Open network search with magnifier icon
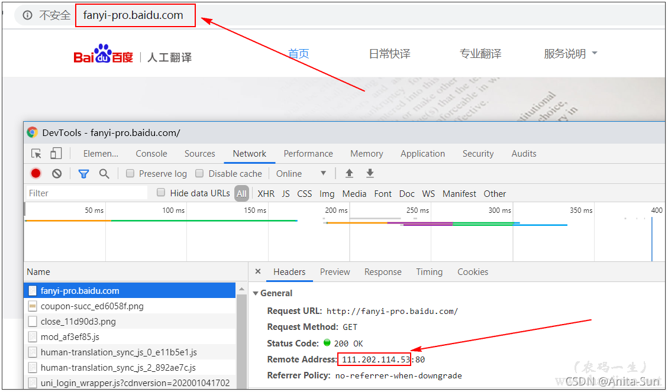 point(104,174)
